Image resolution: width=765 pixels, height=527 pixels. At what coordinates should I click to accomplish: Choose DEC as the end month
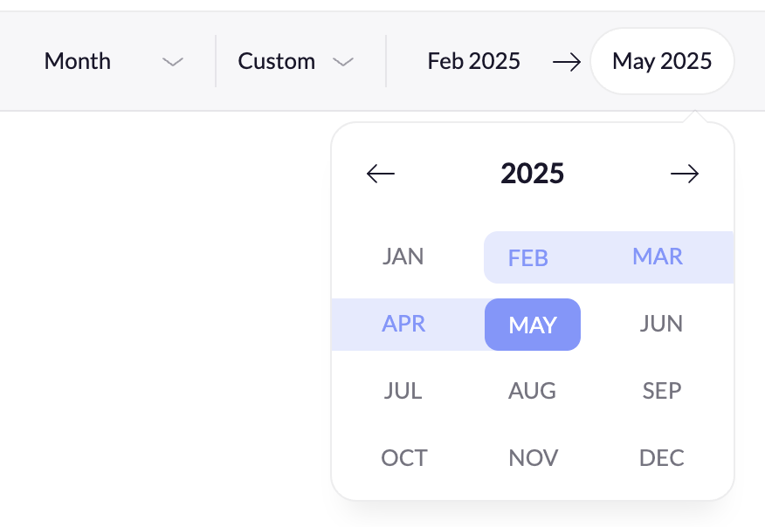coord(661,457)
